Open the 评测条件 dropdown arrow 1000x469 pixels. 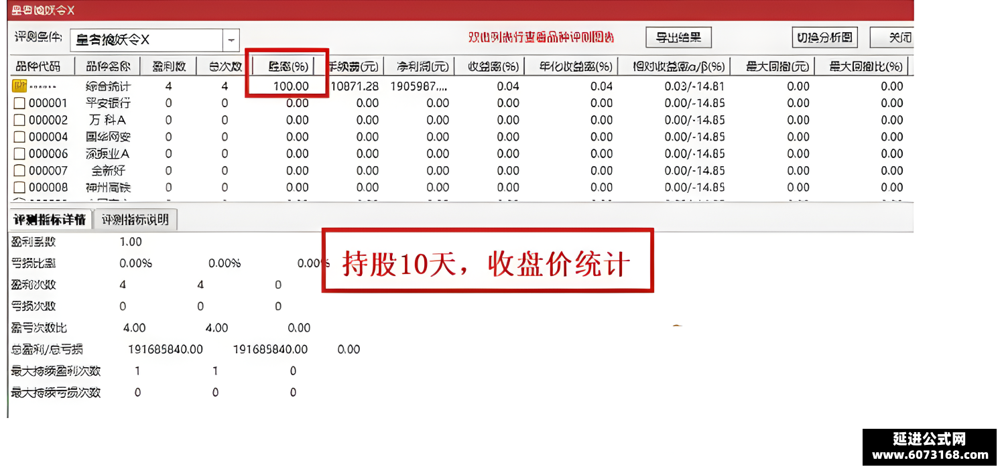coord(231,40)
